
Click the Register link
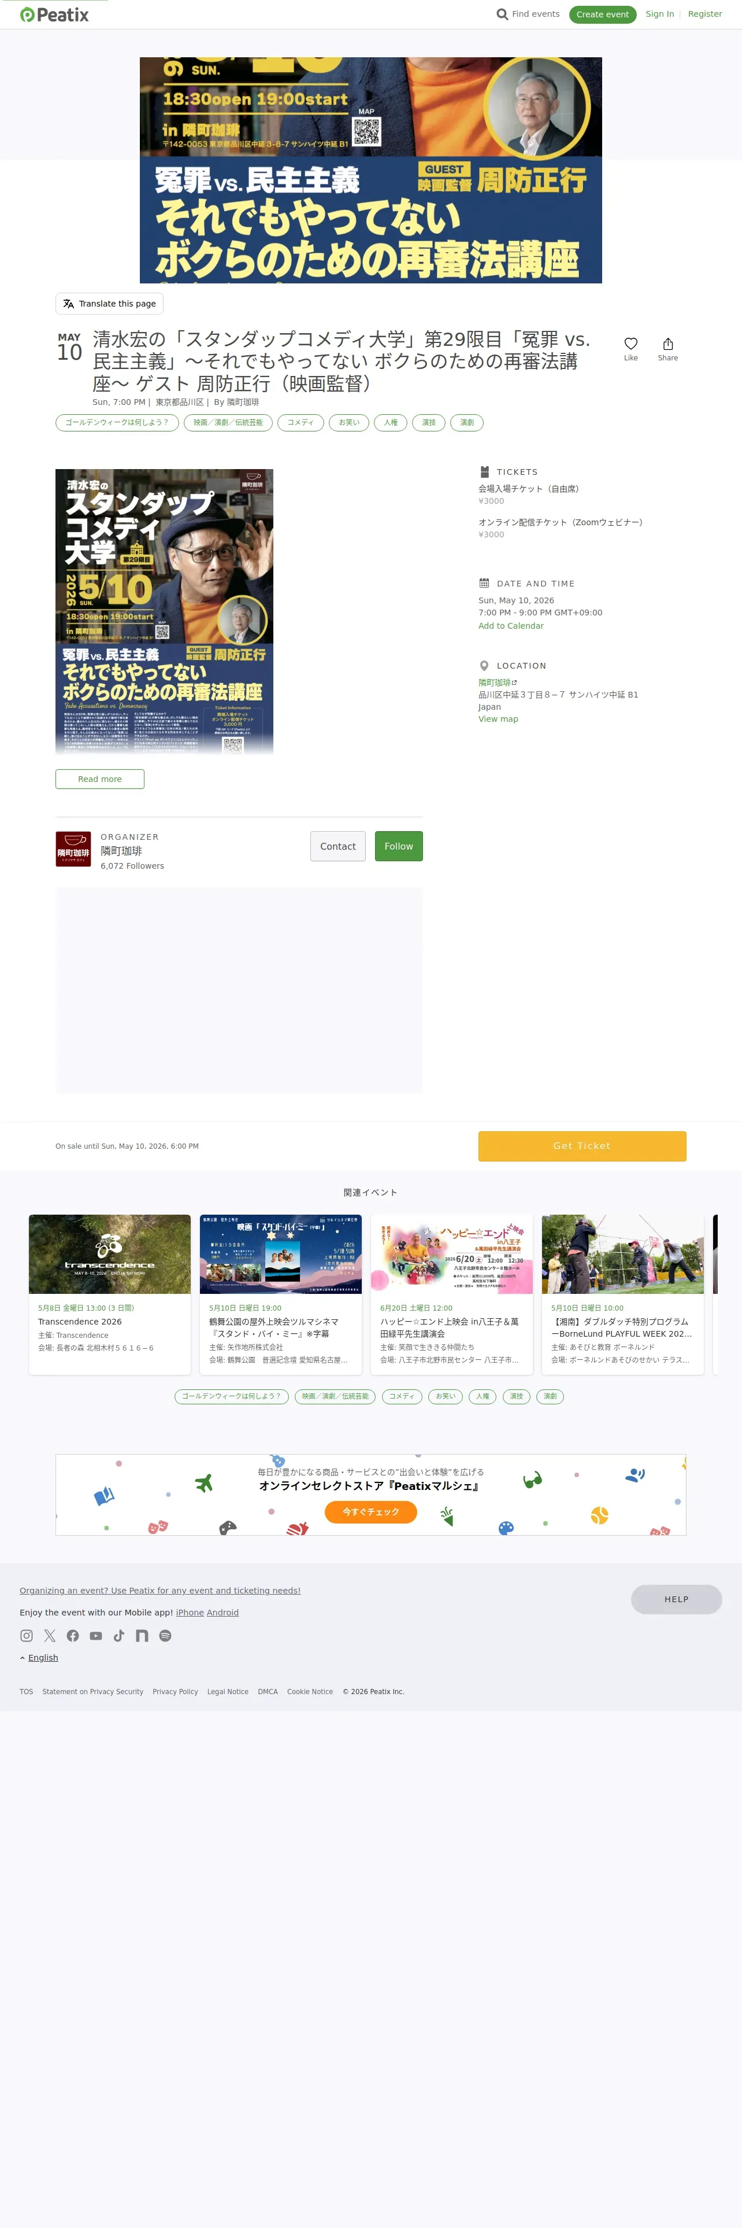point(705,14)
